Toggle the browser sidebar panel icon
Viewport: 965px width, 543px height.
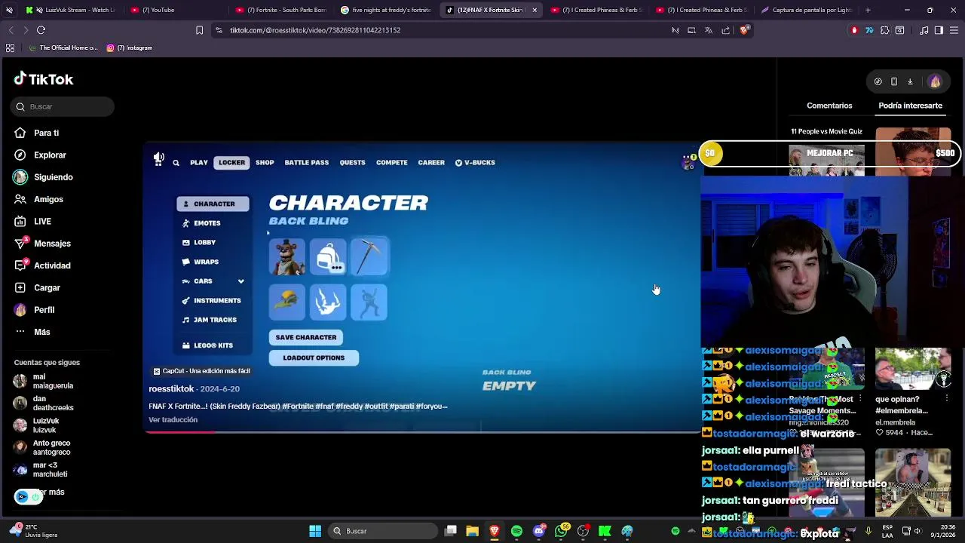coord(939,30)
